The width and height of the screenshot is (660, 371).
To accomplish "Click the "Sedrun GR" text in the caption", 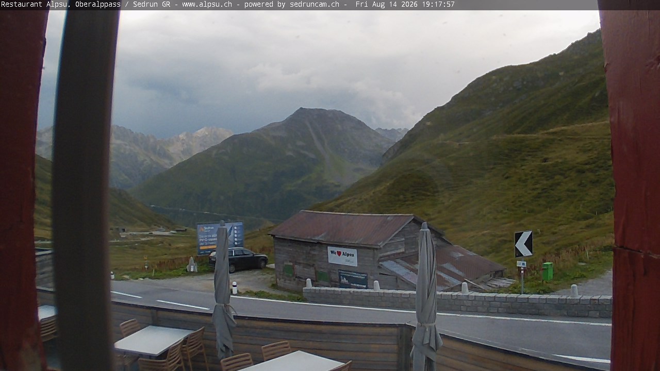I will pyautogui.click(x=151, y=5).
